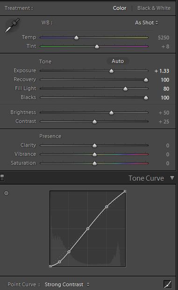Click the Fill Light slider handle
The width and height of the screenshot is (178, 290).
point(125,89)
